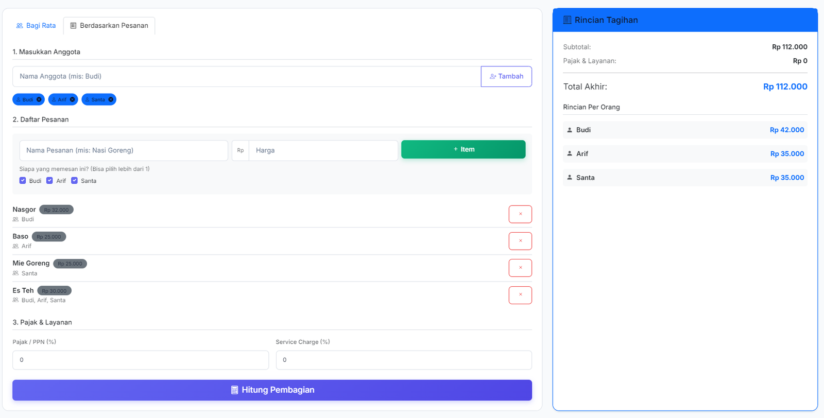
Task: Click the Harga price field
Action: (x=323, y=150)
